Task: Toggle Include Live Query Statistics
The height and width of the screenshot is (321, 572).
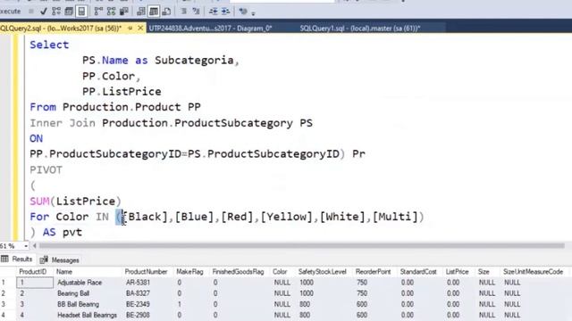Action: [x=111, y=12]
